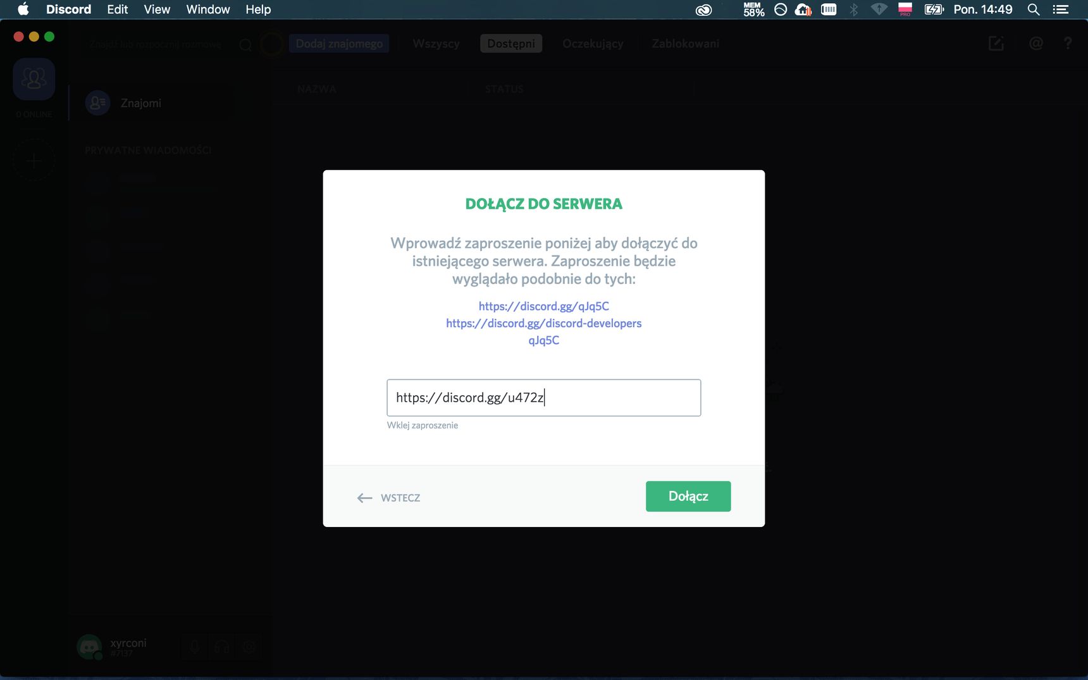The width and height of the screenshot is (1088, 680).
Task: Open the Notification Center list icon
Action: (x=1061, y=9)
